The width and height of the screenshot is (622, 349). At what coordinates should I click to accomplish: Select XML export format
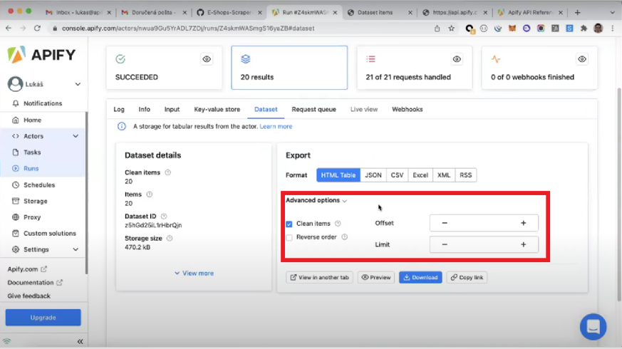coord(443,175)
